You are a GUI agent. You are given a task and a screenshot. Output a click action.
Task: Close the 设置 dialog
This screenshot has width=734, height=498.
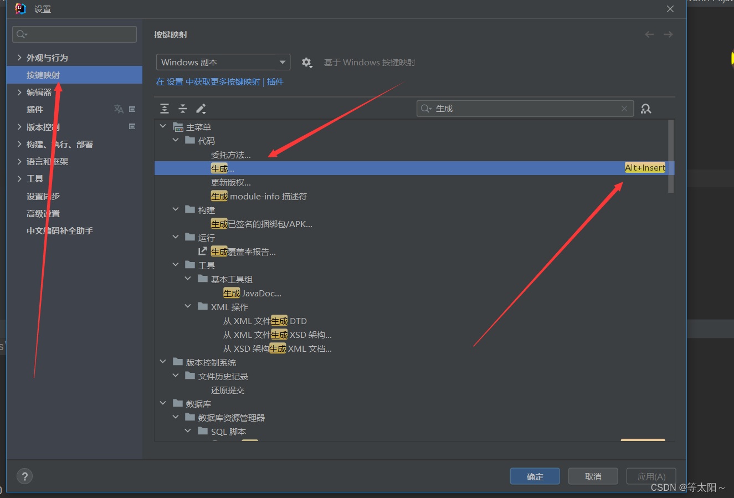(670, 9)
